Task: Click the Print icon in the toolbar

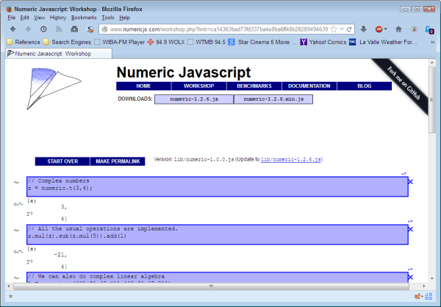Action: pos(73,29)
